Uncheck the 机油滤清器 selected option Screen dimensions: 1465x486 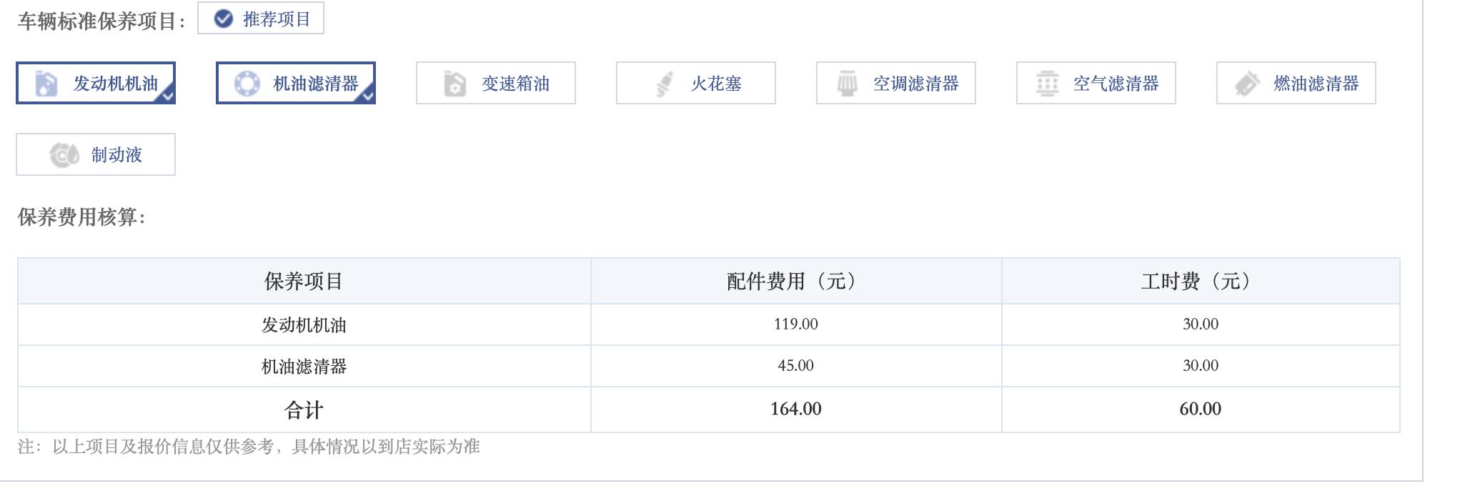(296, 84)
